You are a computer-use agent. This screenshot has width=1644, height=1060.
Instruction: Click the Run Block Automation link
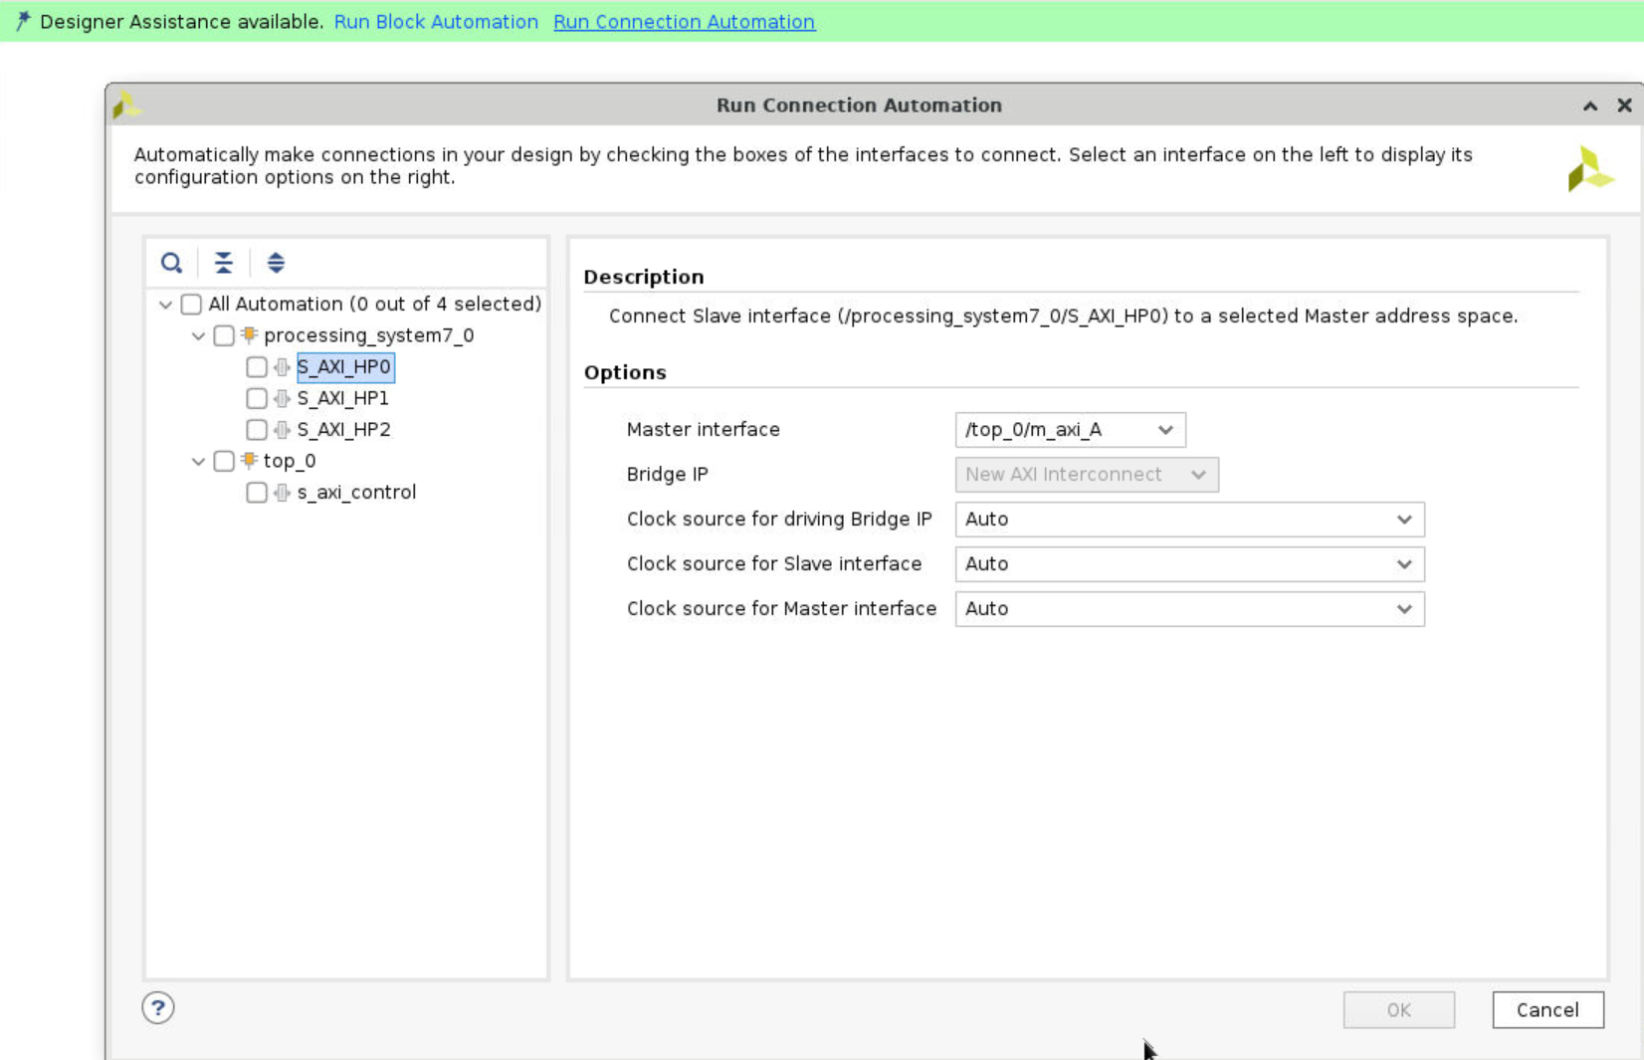click(x=436, y=22)
